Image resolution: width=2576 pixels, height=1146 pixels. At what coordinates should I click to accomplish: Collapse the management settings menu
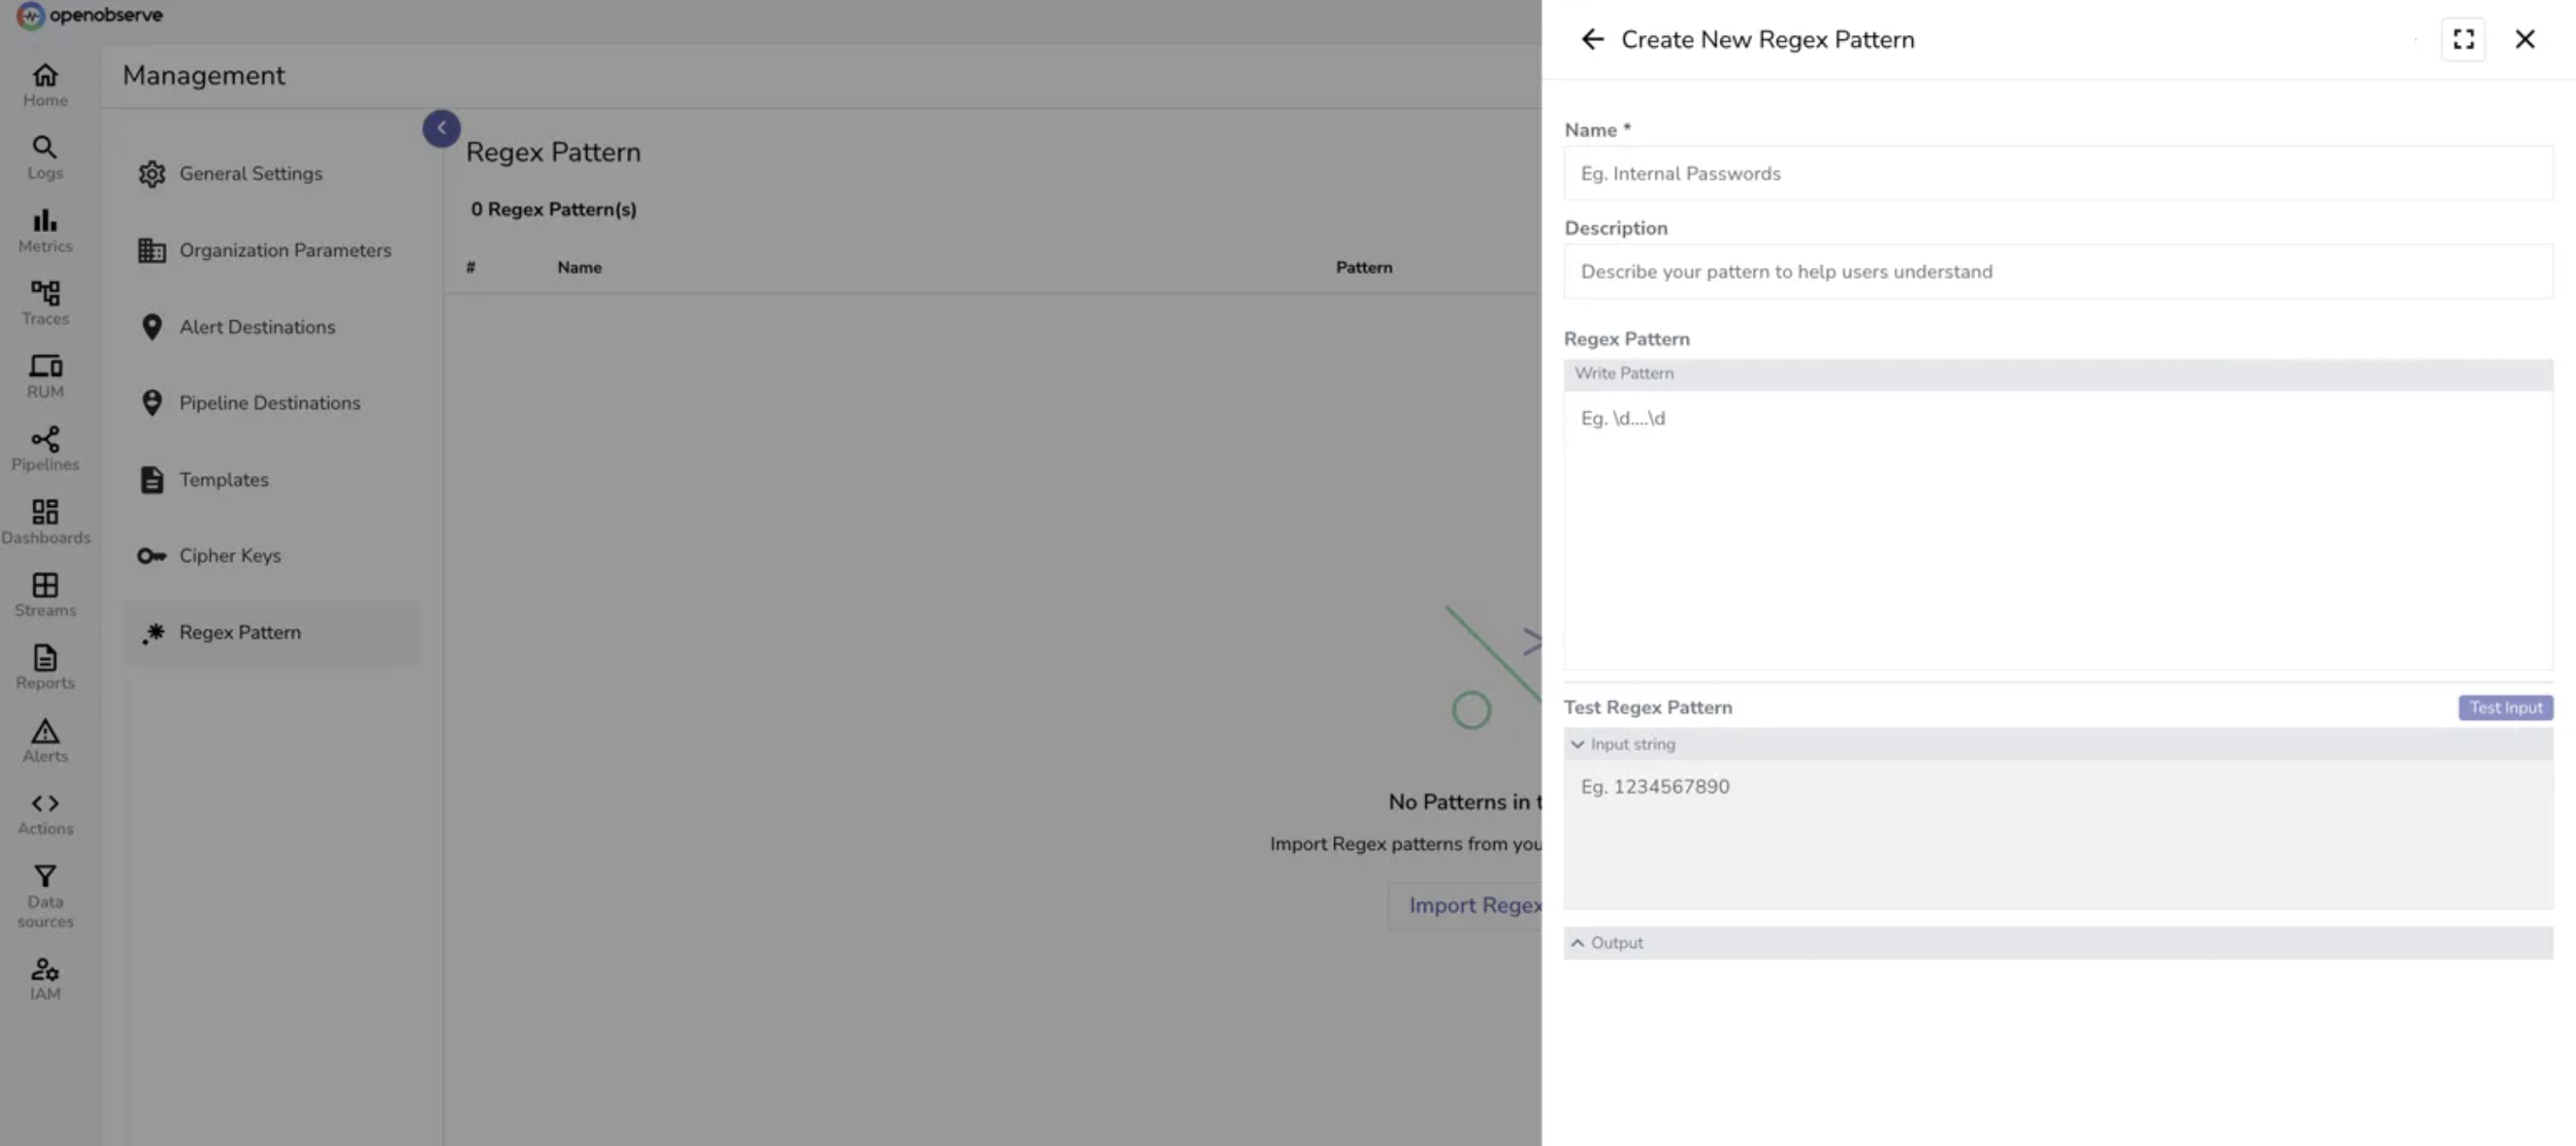[441, 128]
